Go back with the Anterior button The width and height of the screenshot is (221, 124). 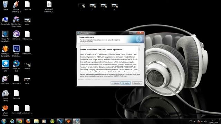116,83
